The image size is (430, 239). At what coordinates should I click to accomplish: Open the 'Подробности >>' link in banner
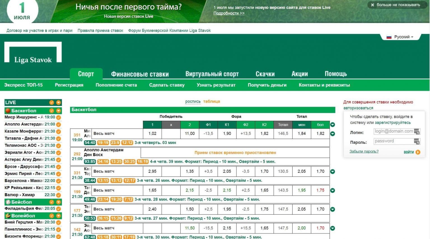point(229,13)
